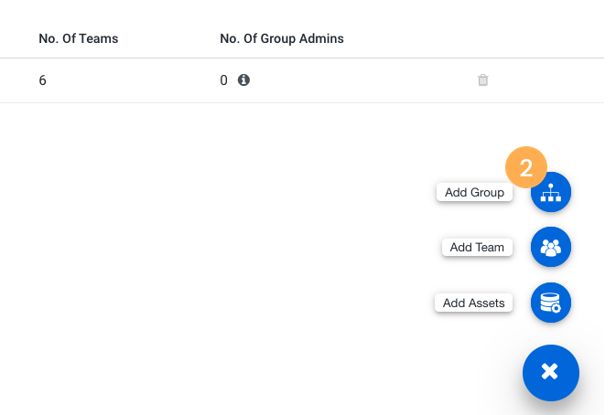The image size is (616, 415).
Task: Delete the group row using trash icon
Action: click(482, 80)
